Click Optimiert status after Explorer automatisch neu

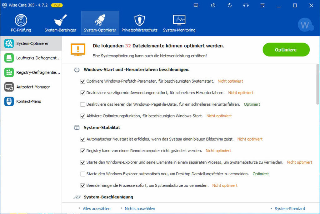(261, 174)
